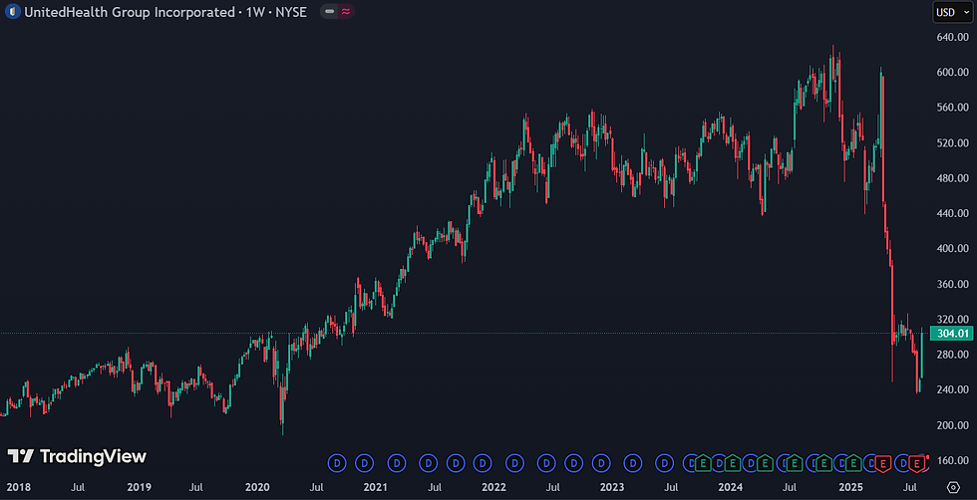977x500 pixels.
Task: Click the 2020 time axis label
Action: (x=257, y=486)
